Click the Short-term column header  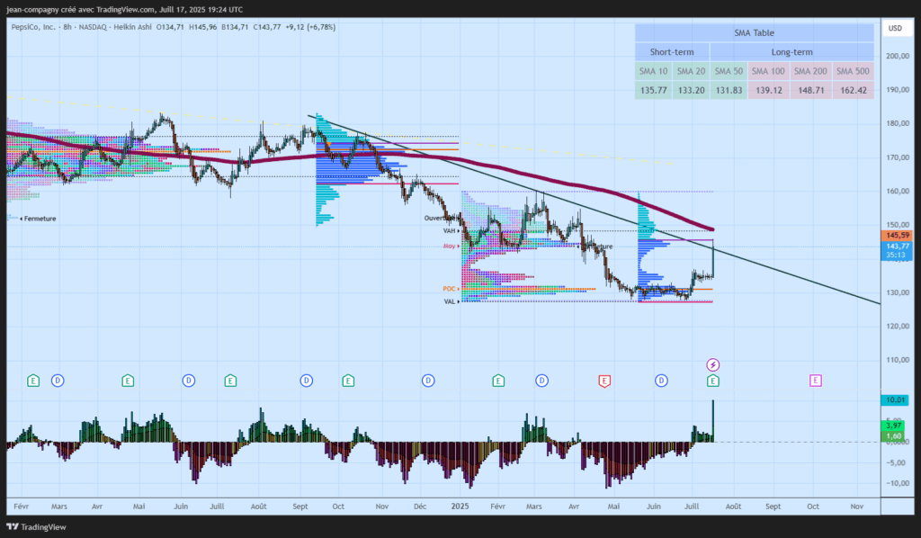(672, 52)
